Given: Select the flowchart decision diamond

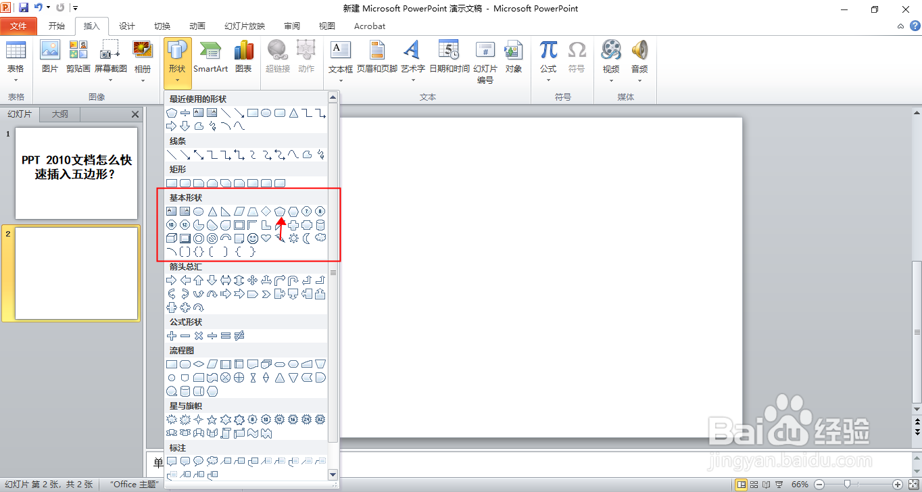Looking at the screenshot, I should click(199, 364).
